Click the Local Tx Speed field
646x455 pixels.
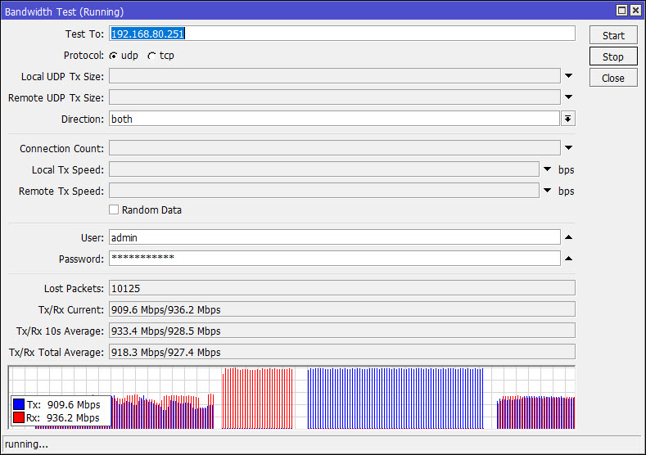point(324,169)
